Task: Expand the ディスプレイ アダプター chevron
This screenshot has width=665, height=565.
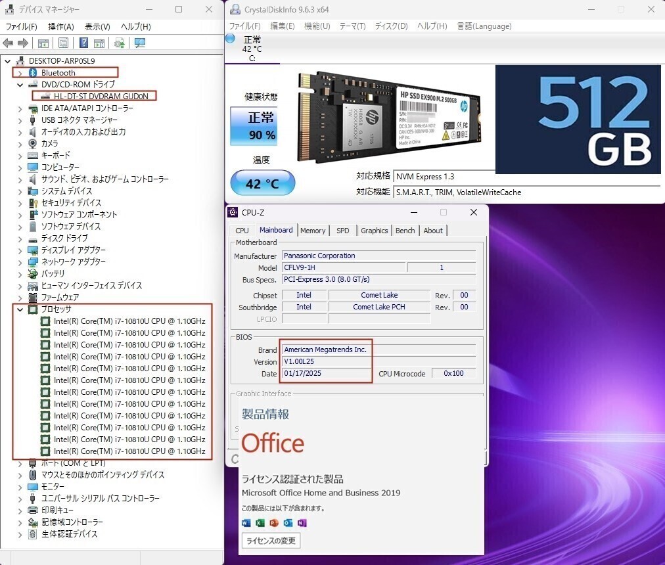Action: [20, 250]
